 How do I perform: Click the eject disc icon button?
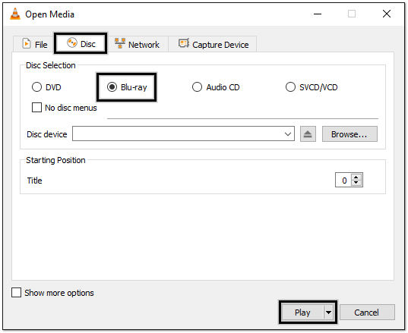[x=308, y=134]
